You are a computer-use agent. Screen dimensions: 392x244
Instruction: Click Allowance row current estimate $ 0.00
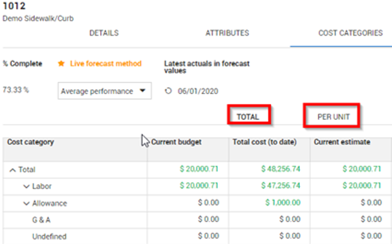[371, 202]
